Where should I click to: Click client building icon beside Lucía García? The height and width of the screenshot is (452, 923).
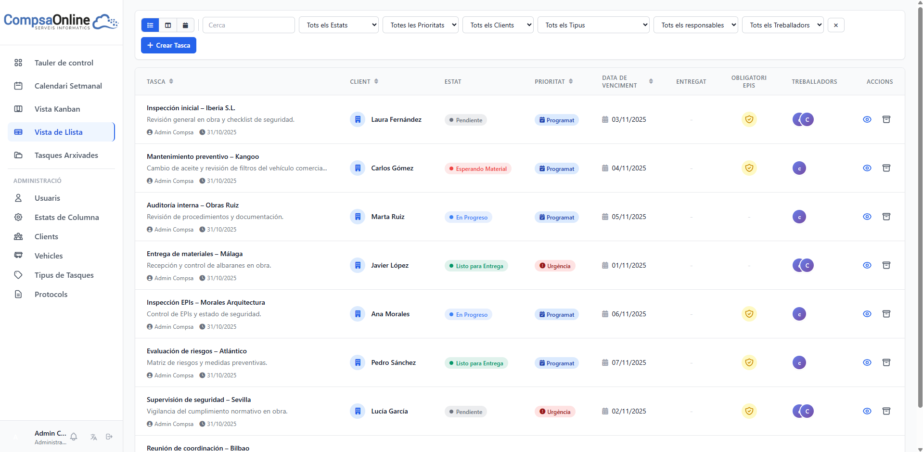[358, 411]
